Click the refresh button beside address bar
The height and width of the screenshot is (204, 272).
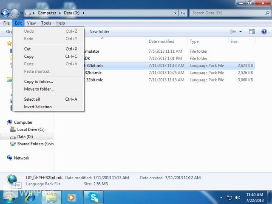click(183, 13)
